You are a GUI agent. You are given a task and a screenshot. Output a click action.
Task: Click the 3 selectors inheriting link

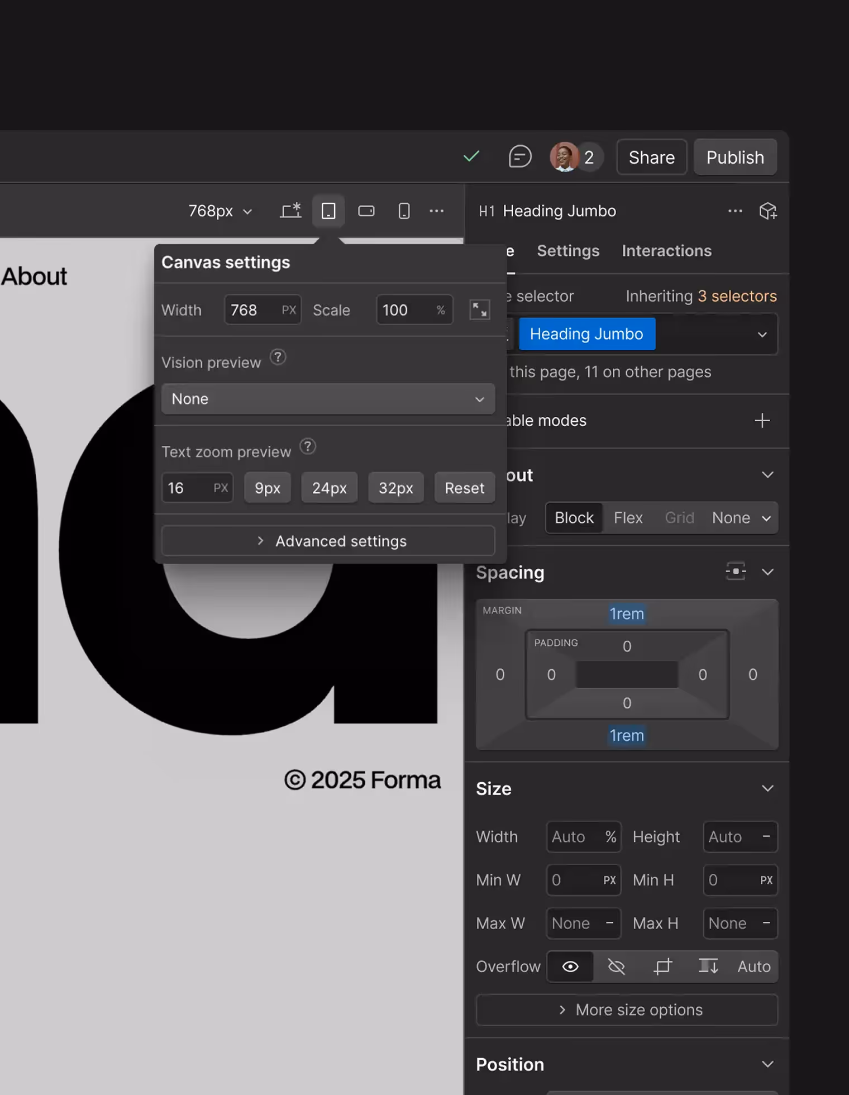click(737, 296)
